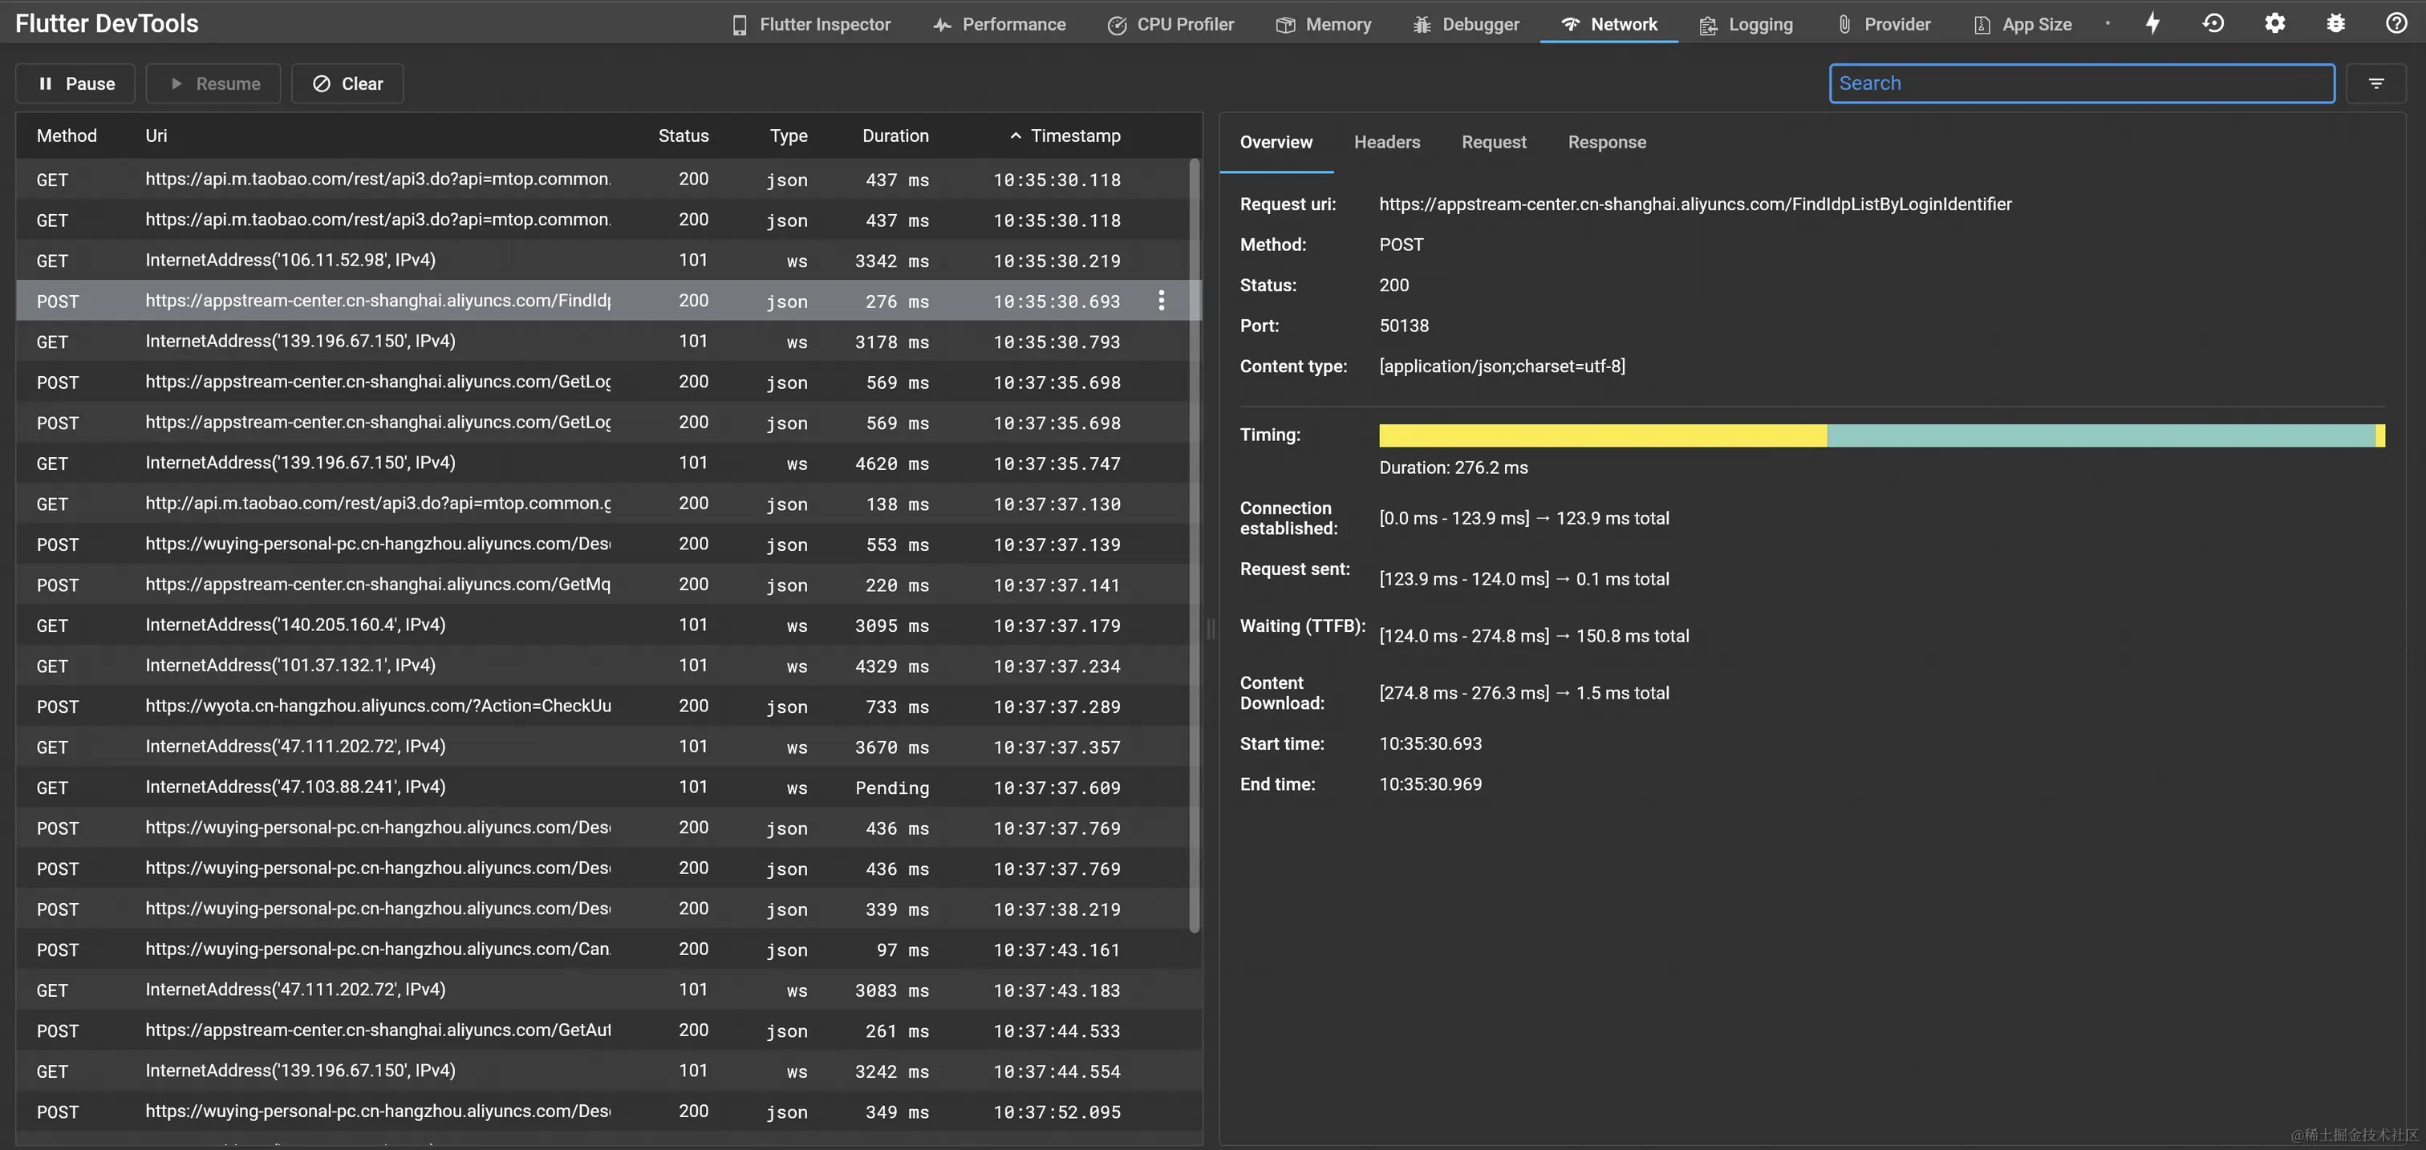
Task: Open the Provider tab
Action: pyautogui.click(x=1884, y=25)
